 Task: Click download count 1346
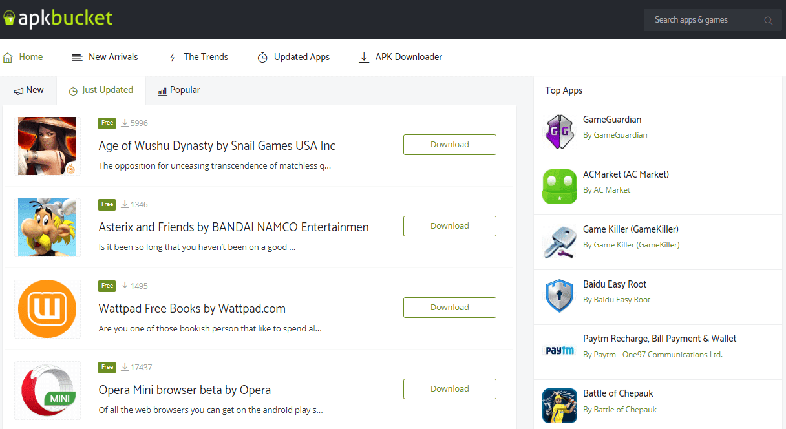[134, 204]
